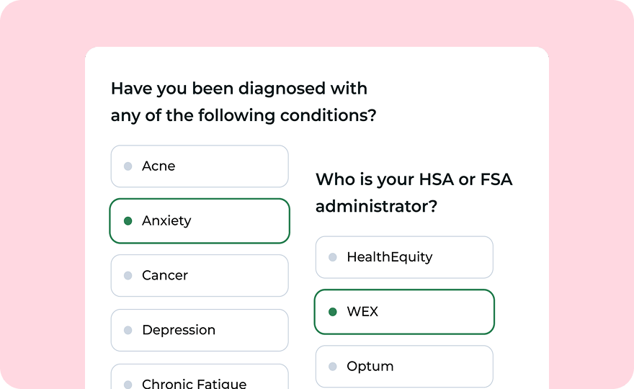Choose the Cancer condition option

(x=200, y=276)
